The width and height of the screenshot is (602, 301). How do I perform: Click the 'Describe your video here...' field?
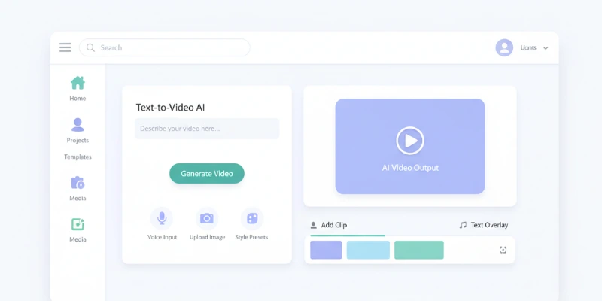click(207, 129)
